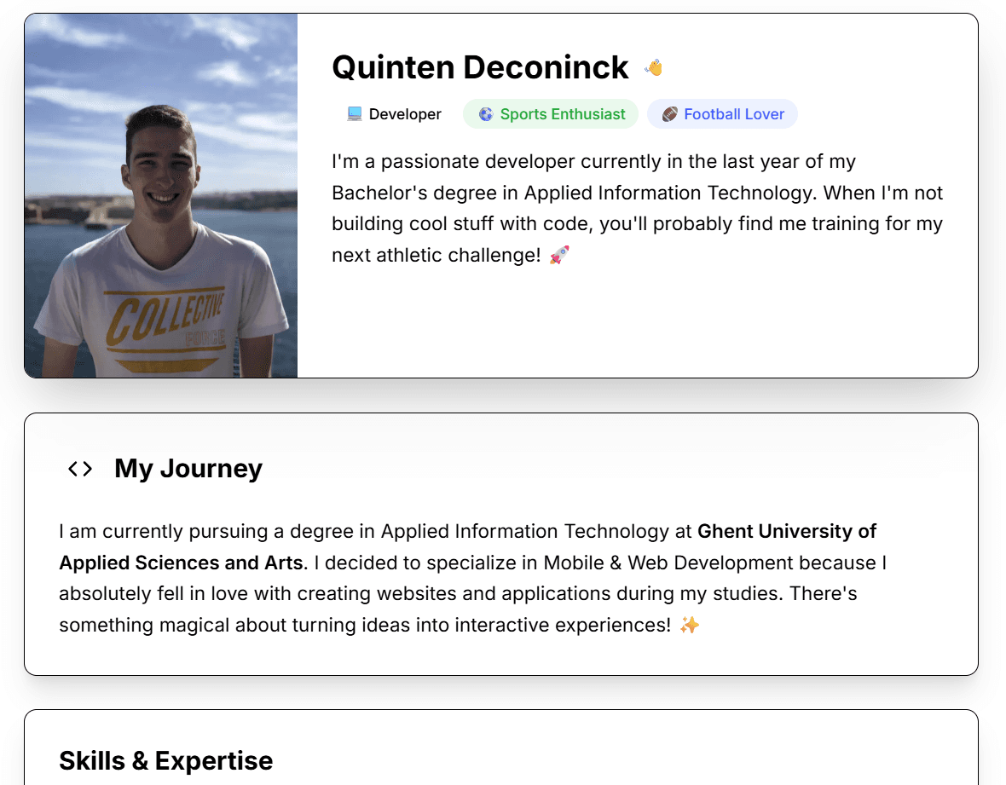Click the My Journey section heading

point(188,469)
